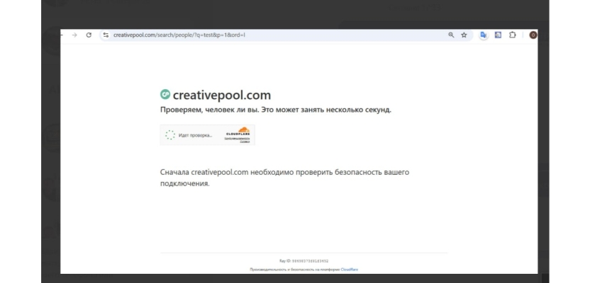Click the creativepool.com heading text
The height and width of the screenshot is (283, 590).
point(222,95)
